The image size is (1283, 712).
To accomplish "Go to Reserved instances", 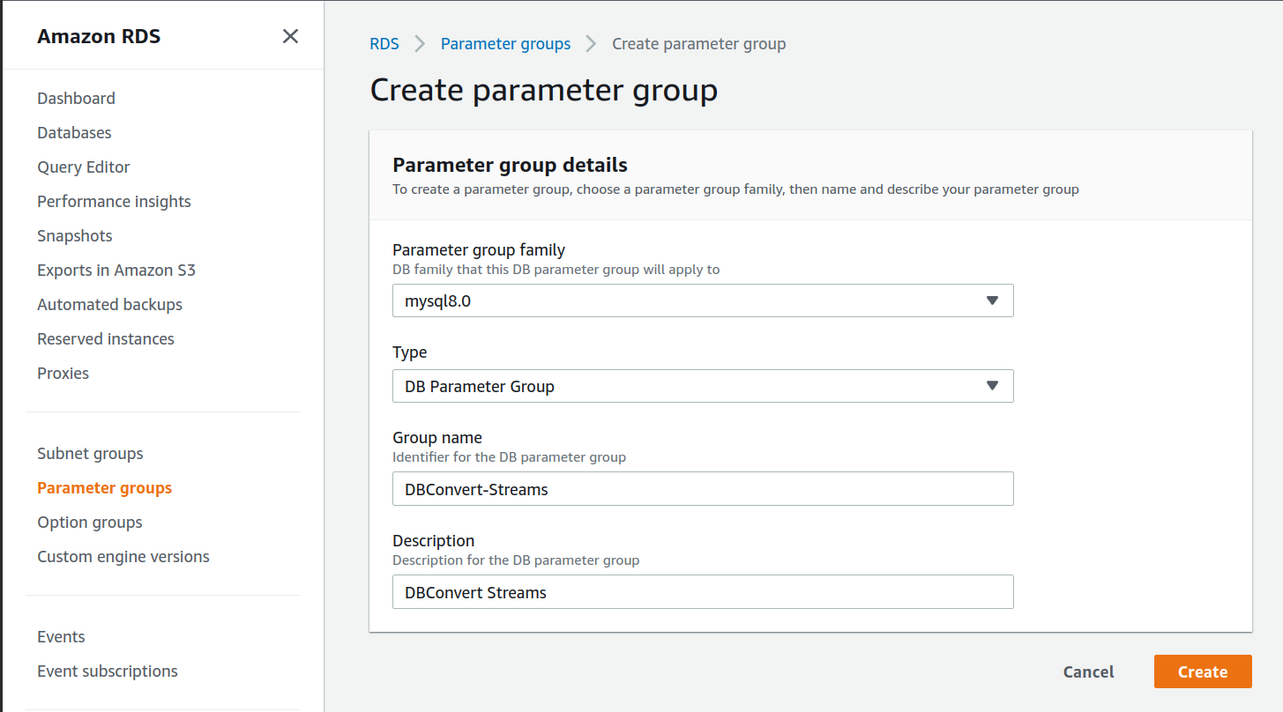I will click(x=106, y=338).
